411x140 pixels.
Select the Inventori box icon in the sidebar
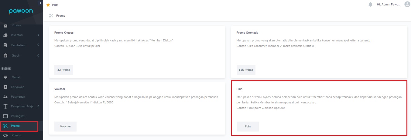point(5,35)
